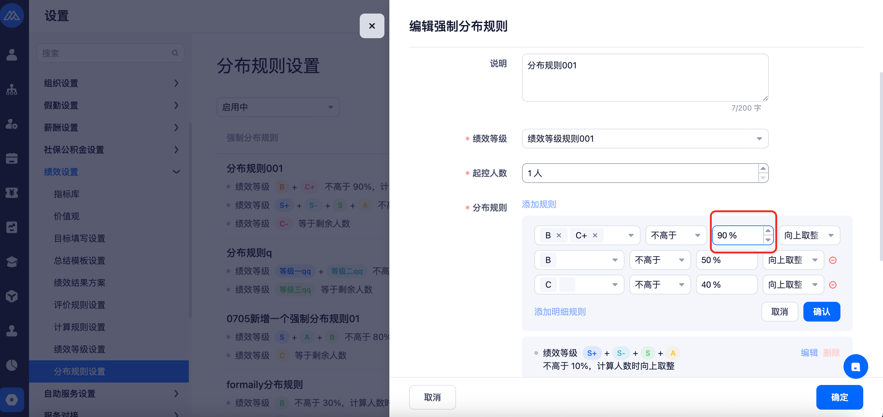Open 绩效等级设置 settings page
Image resolution: width=883 pixels, height=417 pixels.
tap(80, 349)
